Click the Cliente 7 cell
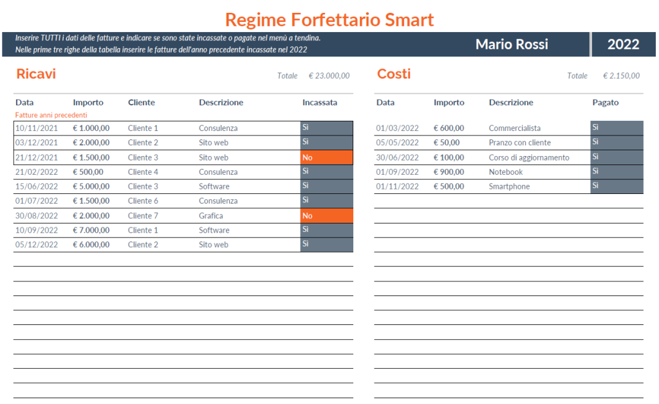Screen dimensions: 659x404 click(x=143, y=216)
